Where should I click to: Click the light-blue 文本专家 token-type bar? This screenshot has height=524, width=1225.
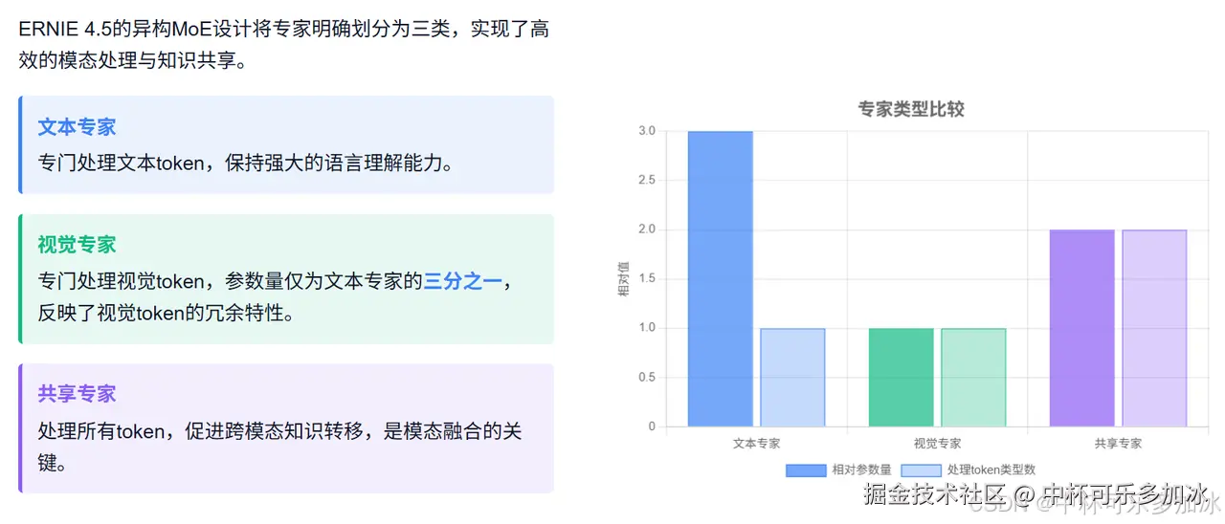[x=792, y=378]
